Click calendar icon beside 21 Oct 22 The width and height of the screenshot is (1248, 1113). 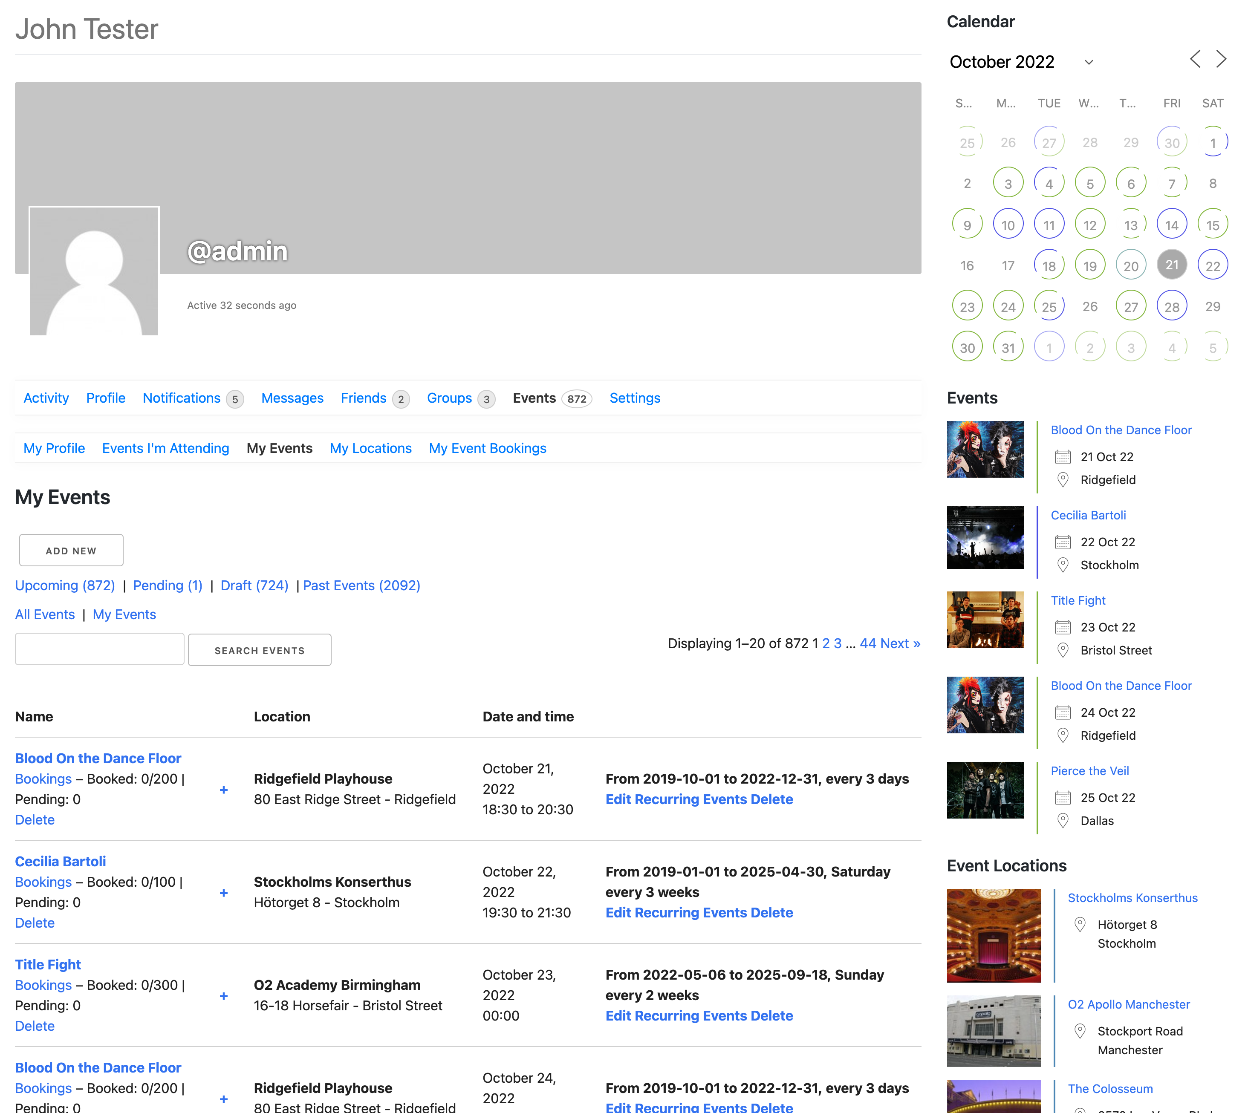(1063, 457)
